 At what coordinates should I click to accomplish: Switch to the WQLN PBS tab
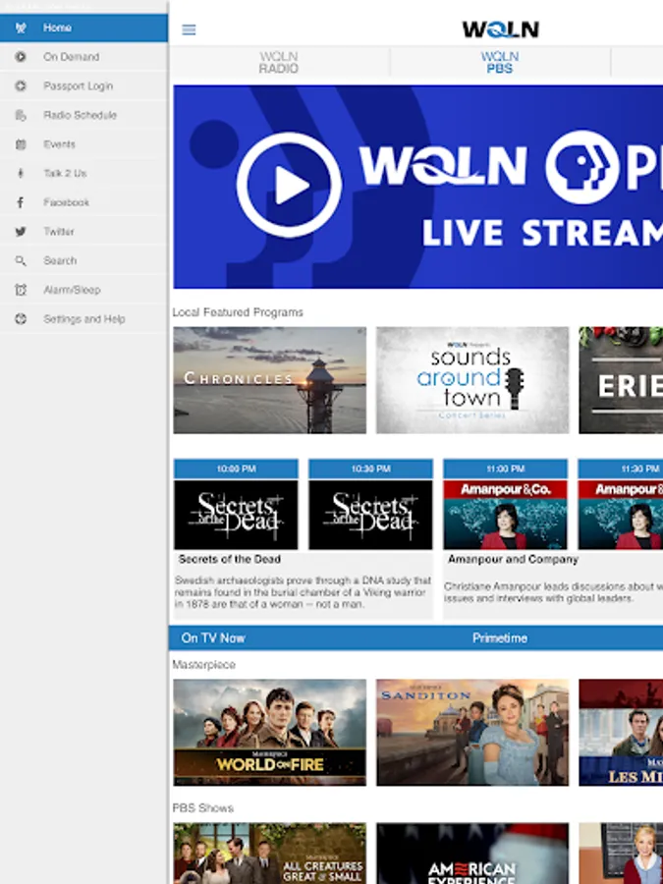500,63
